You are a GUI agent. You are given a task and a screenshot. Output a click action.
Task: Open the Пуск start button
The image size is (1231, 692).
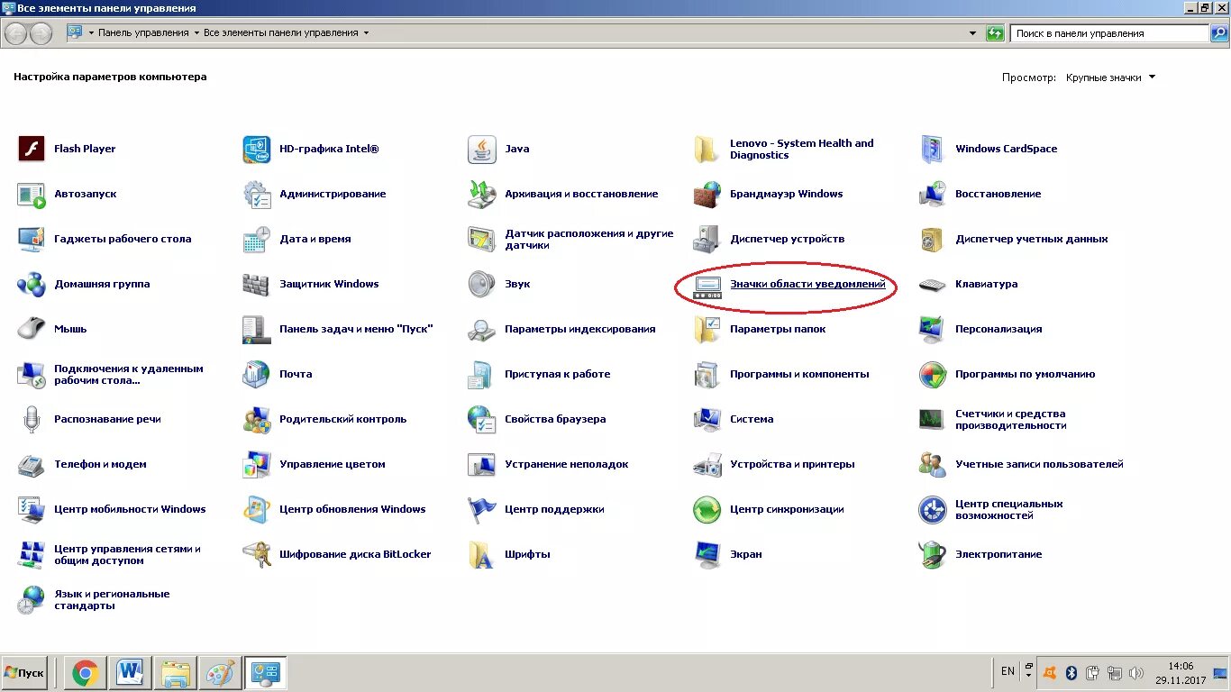(x=24, y=673)
